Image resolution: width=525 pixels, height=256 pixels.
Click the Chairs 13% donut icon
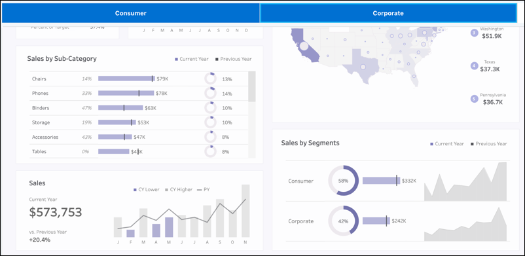pos(210,79)
